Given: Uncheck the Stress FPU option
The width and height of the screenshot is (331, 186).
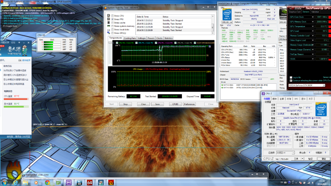Looking at the screenshot, I should [x=113, y=19].
